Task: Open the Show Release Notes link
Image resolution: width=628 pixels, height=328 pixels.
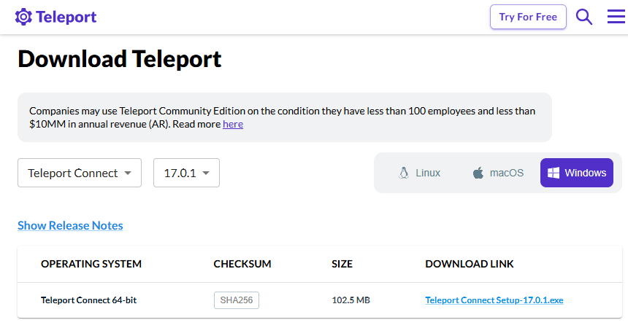Action: coord(70,226)
